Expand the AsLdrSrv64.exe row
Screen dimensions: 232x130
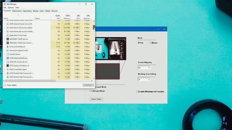(4, 54)
